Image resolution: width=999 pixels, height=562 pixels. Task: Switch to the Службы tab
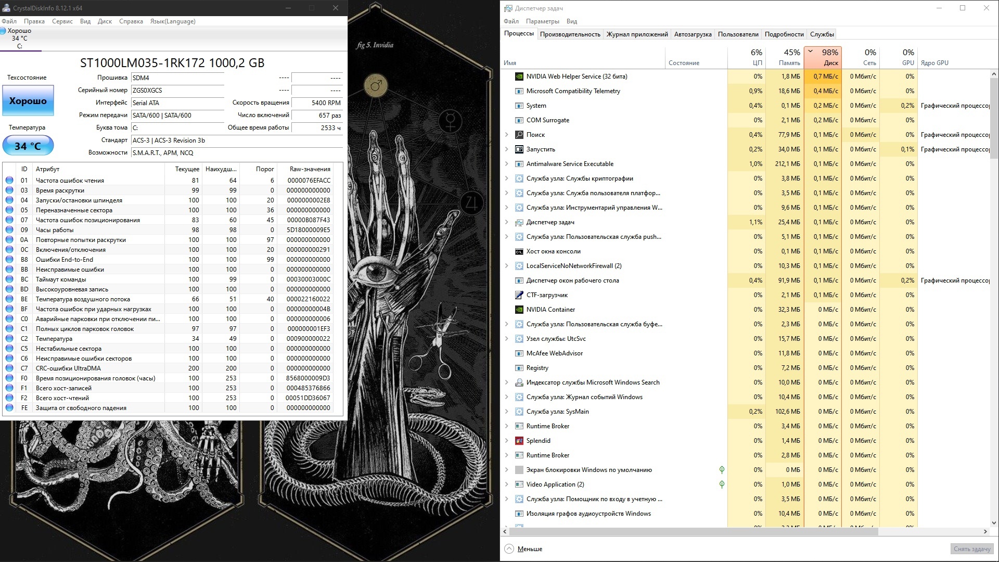coord(822,34)
